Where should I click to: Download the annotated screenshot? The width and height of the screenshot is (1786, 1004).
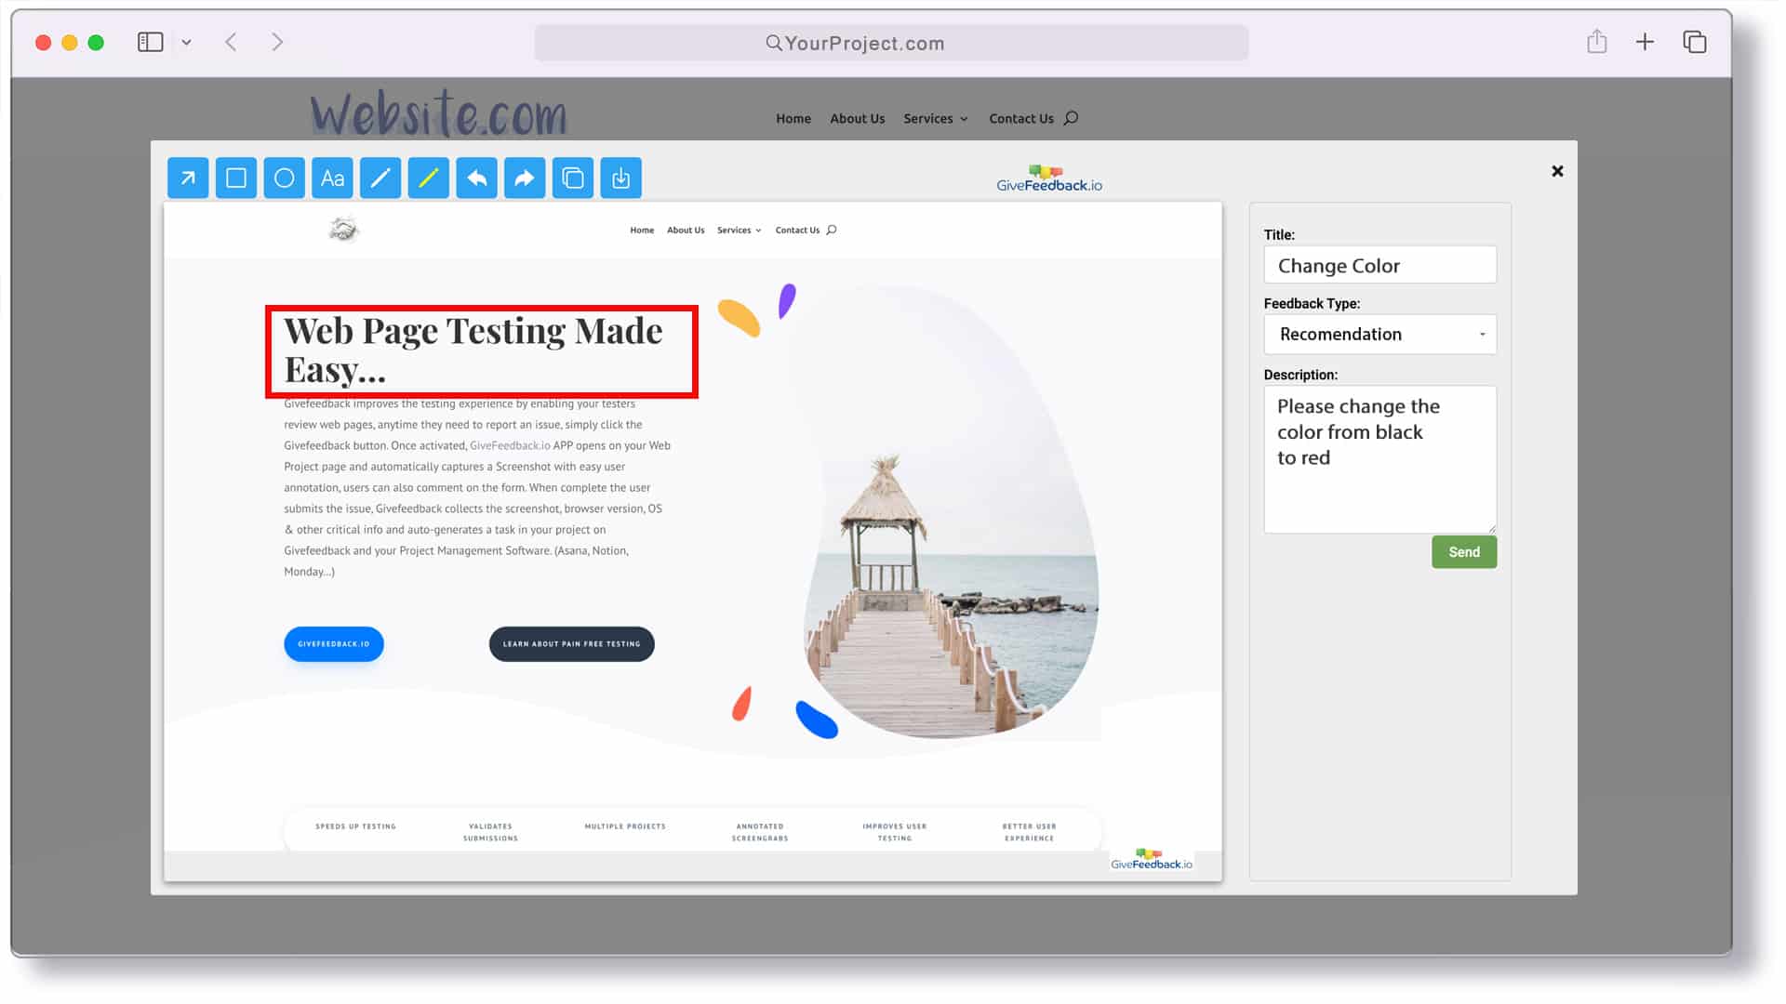click(620, 178)
